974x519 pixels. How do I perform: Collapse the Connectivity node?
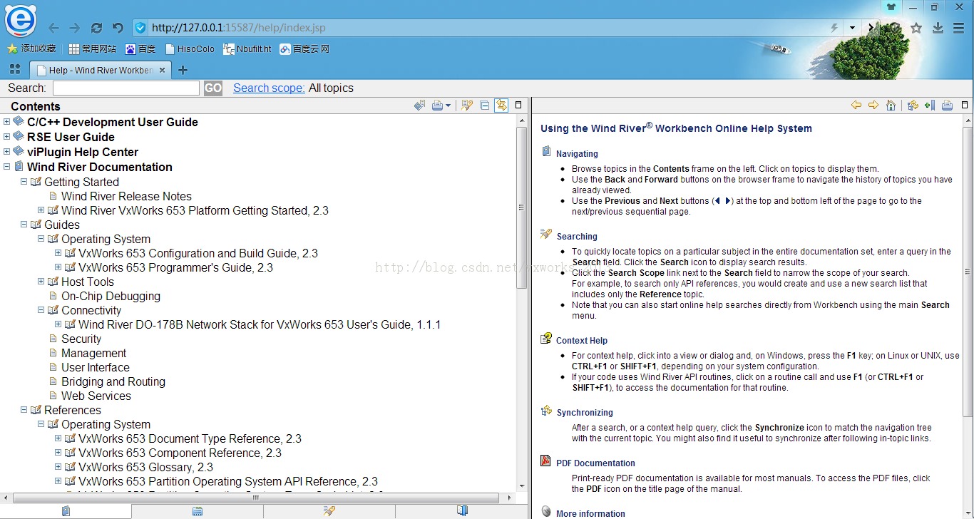point(41,310)
